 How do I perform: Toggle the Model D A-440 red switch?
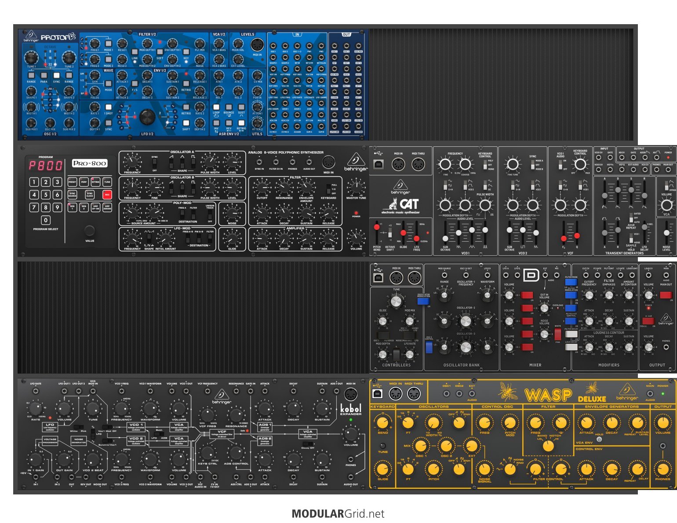(x=648, y=321)
